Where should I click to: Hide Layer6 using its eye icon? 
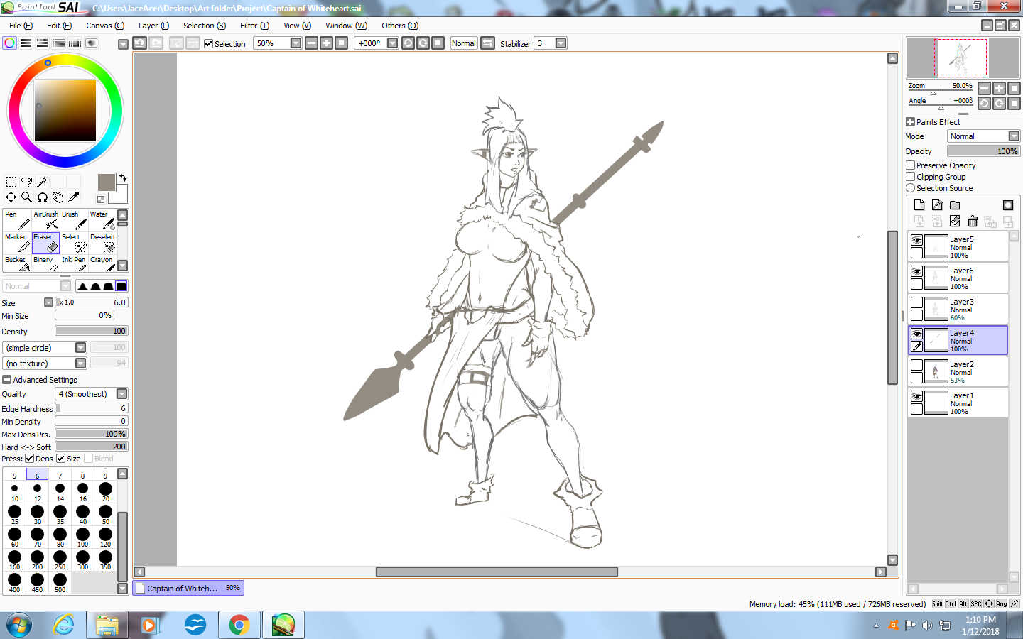click(917, 271)
